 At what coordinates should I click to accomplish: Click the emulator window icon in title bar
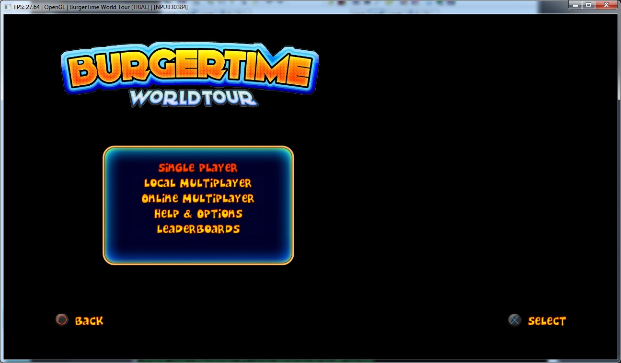(7, 7)
